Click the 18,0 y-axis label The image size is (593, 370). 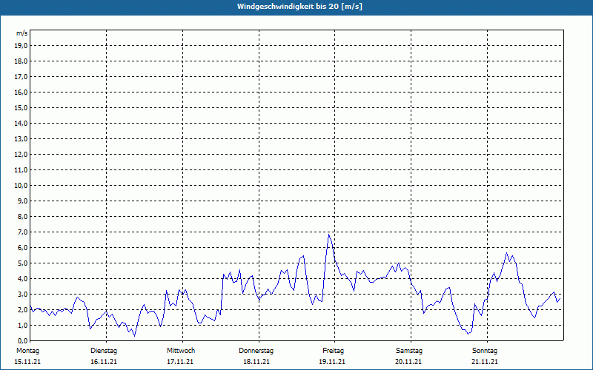21,61
